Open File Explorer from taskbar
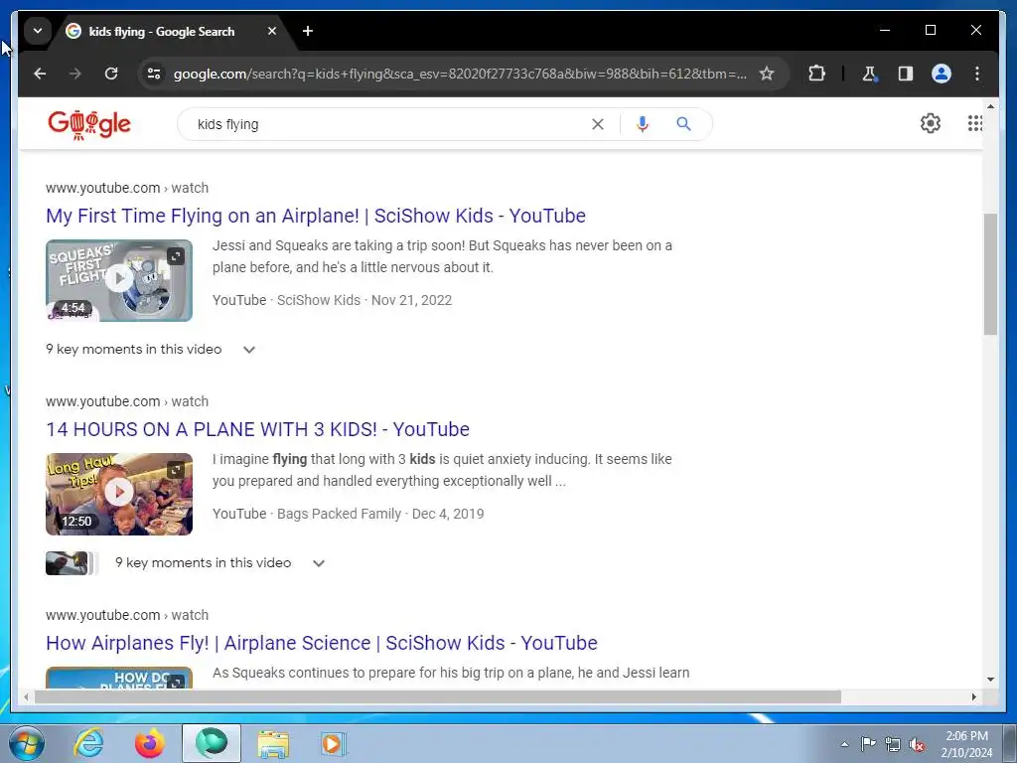The width and height of the screenshot is (1017, 763). 273,743
